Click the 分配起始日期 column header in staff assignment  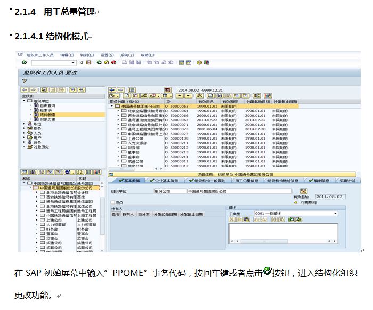pos(258,102)
